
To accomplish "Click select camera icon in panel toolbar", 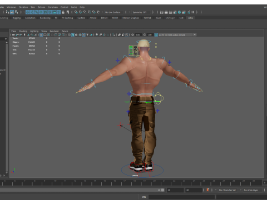I will [13, 35].
